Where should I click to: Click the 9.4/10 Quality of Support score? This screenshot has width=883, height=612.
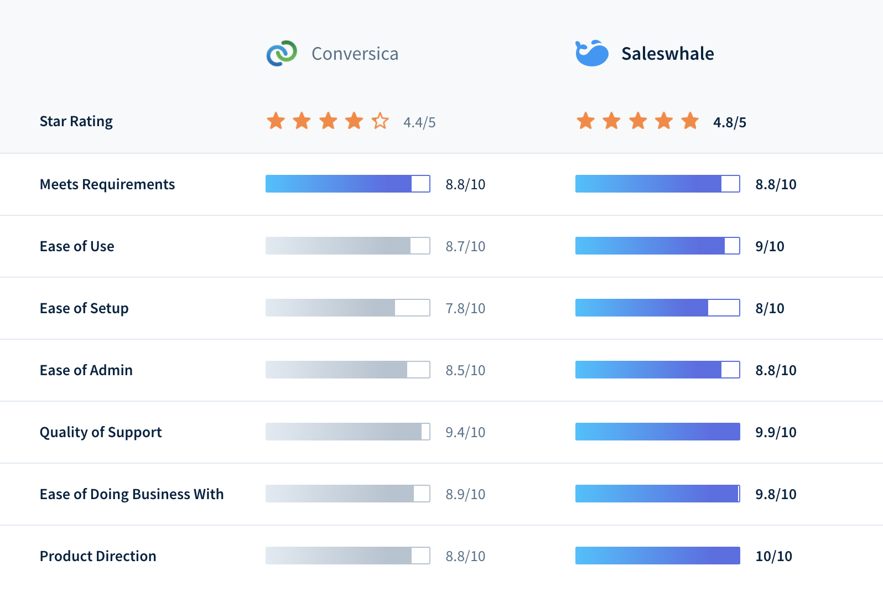(465, 432)
